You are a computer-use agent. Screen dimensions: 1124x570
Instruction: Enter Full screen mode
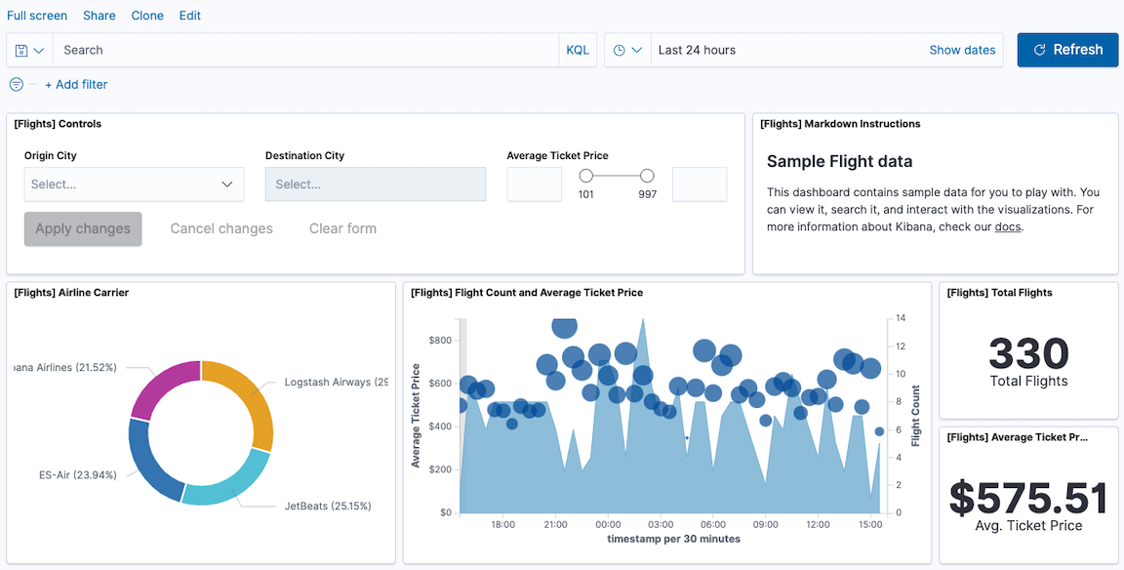37,15
